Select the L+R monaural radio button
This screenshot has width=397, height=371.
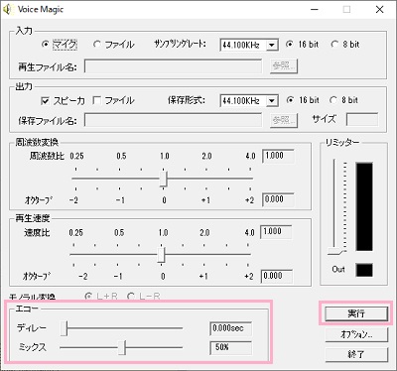[88, 297]
